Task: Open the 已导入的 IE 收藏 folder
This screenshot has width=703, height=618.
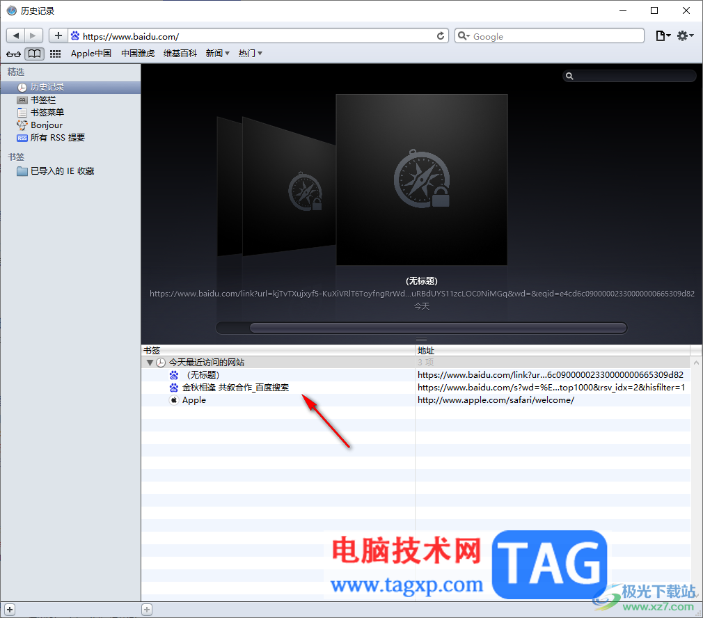Action: [x=70, y=171]
